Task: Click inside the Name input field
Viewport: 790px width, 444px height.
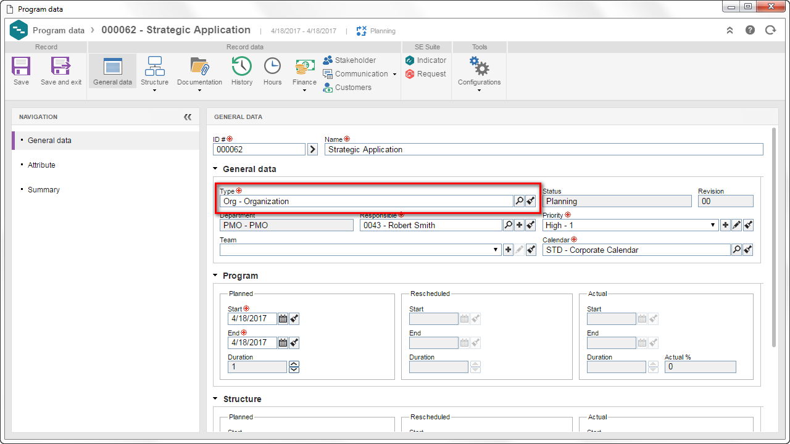Action: click(x=544, y=149)
